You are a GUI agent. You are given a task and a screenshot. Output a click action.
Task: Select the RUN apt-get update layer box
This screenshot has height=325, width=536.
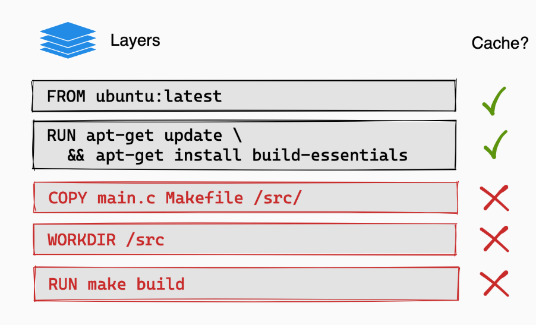[x=244, y=145]
